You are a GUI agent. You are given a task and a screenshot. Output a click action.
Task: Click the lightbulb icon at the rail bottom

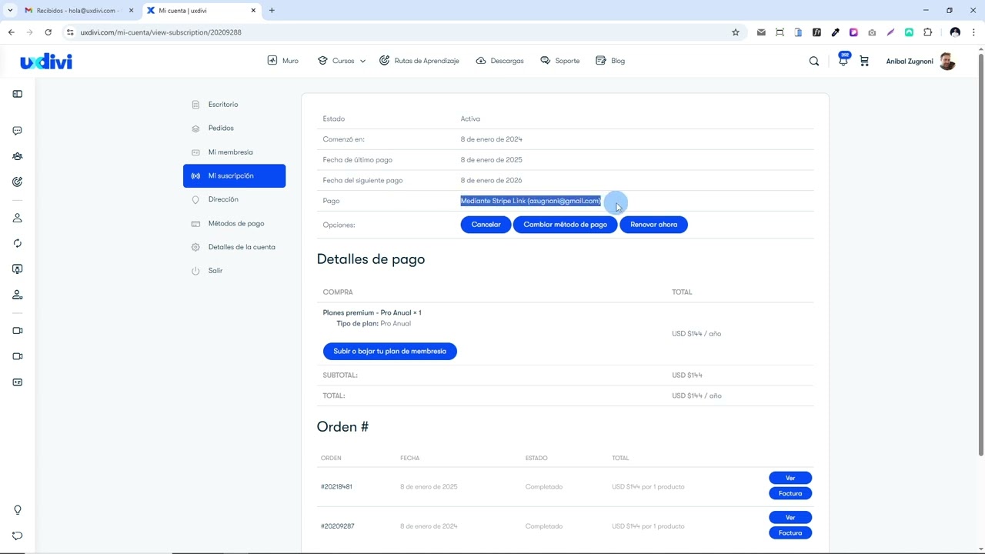[17, 510]
